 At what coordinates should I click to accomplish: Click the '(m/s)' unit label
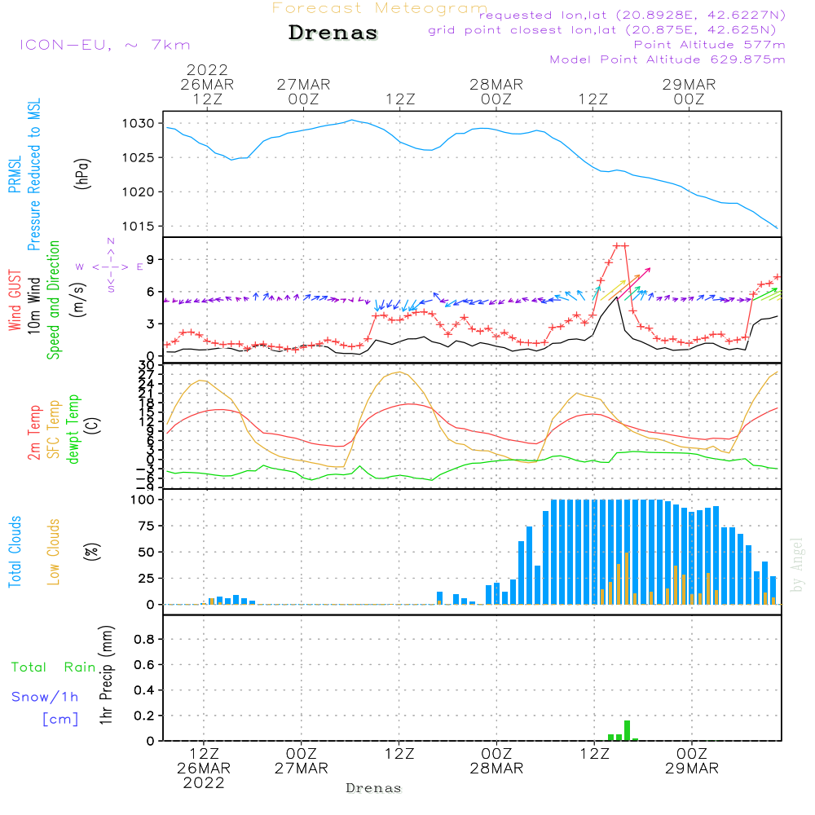[x=78, y=300]
